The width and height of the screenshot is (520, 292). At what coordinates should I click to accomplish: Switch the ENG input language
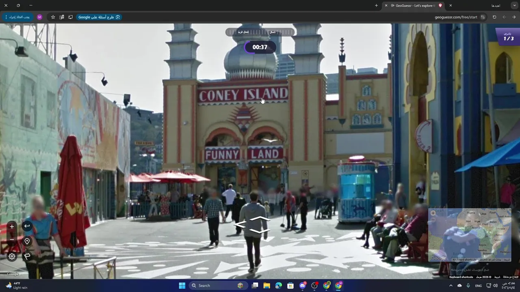[479, 286]
